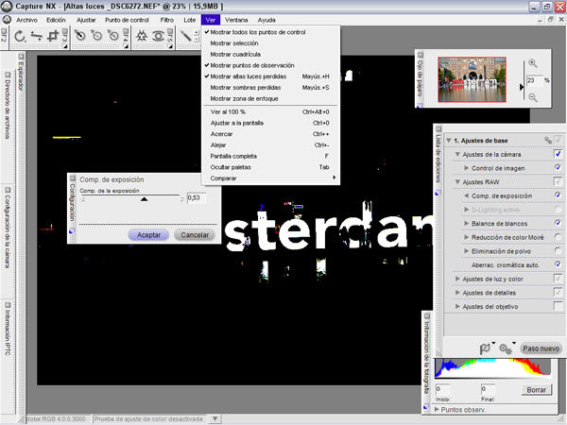567x425 pixels.
Task: Enable the Ajustes del objetivo checkbox
Action: coord(558,307)
